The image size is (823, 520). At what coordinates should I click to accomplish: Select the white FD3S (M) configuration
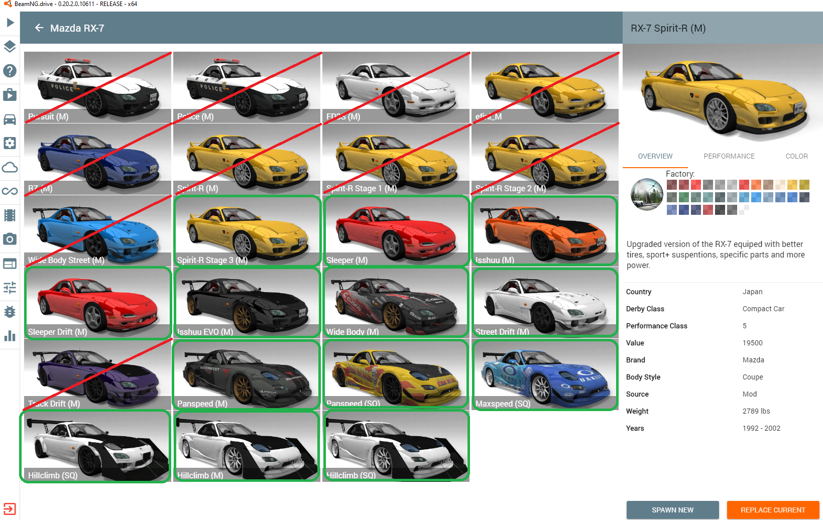(396, 87)
